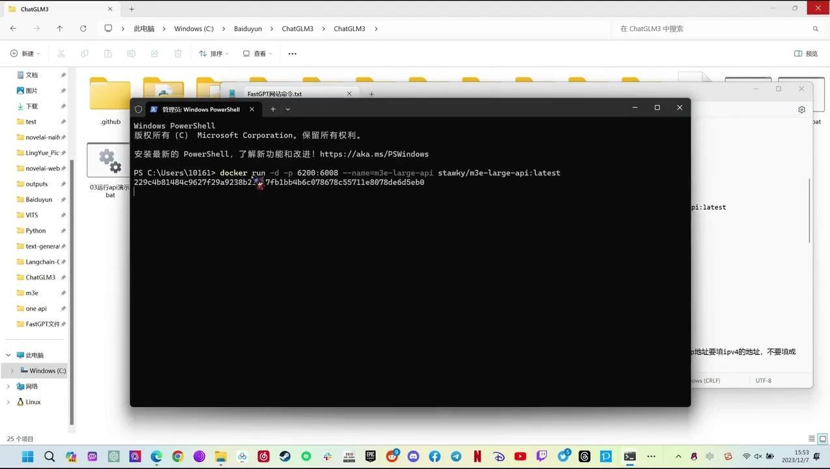Click the Explorer sidebar scrollbar
The image size is (830, 469).
pyautogui.click(x=72, y=293)
